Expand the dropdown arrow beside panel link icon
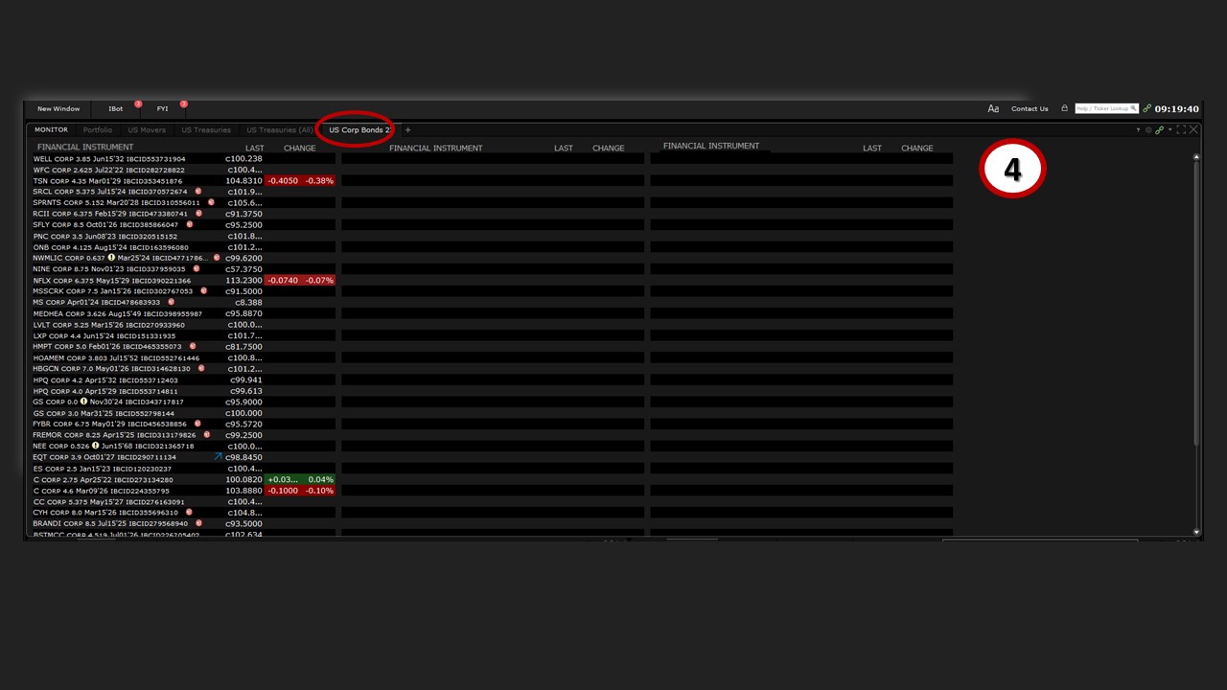Viewport: 1227px width, 690px height. pos(1169,130)
